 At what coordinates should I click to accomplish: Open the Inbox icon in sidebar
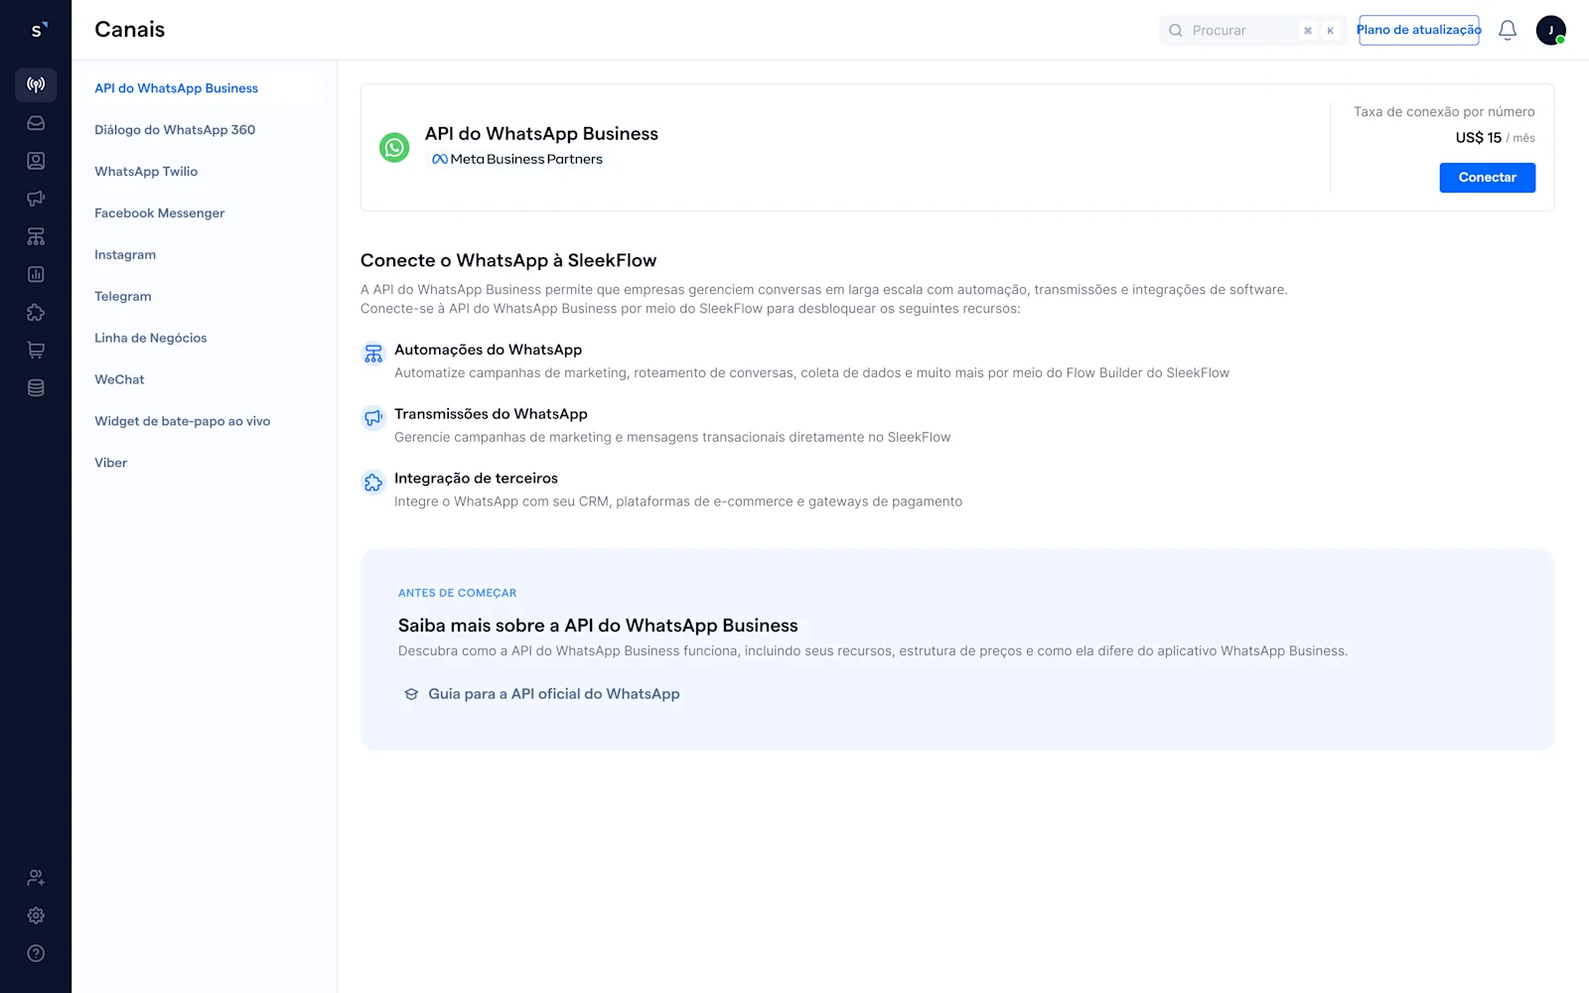[36, 123]
